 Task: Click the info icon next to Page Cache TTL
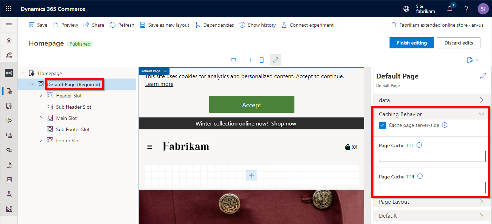[x=419, y=145]
